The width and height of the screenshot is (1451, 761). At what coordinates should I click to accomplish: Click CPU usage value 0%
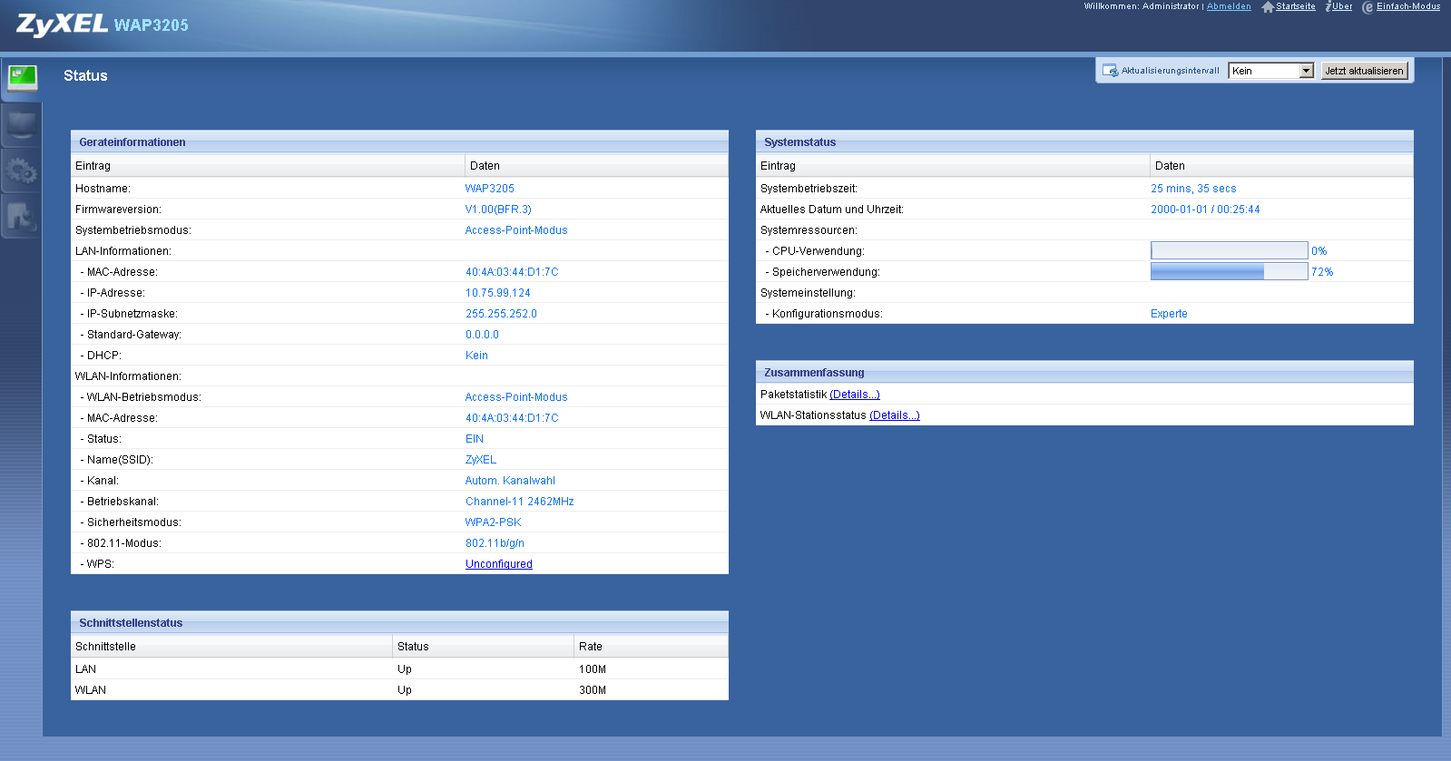(x=1319, y=251)
